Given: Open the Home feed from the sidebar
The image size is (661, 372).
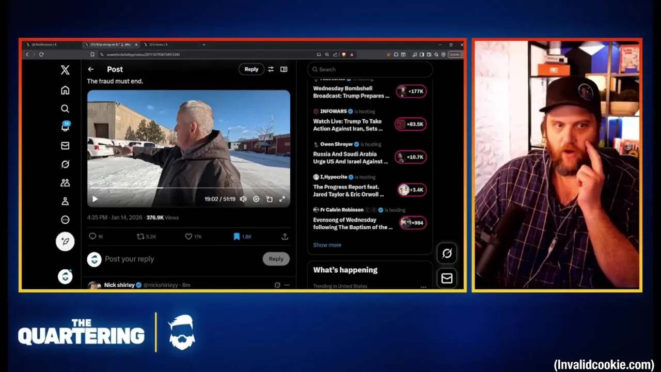Looking at the screenshot, I should pyautogui.click(x=65, y=90).
